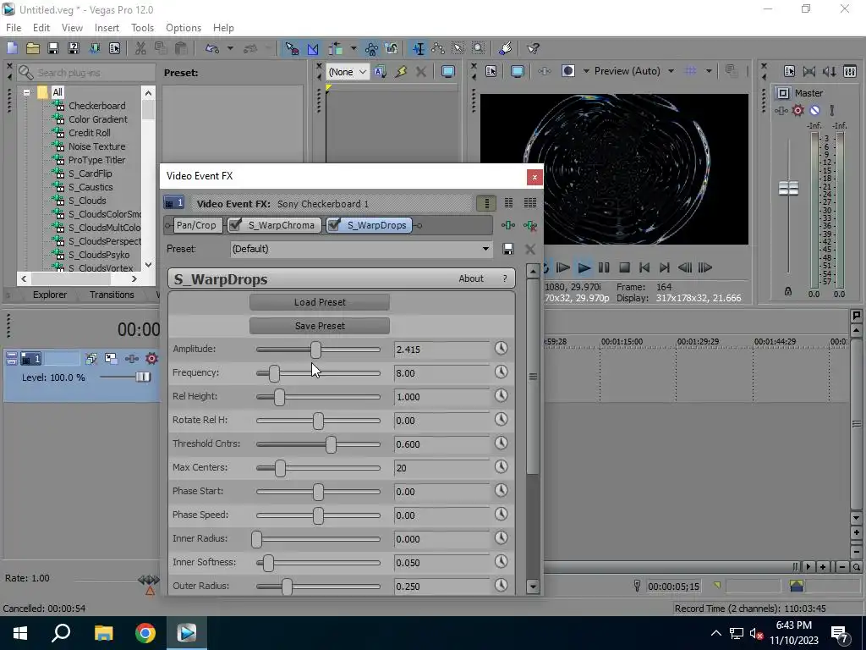Click the Cut scissors icon
Screen dimensions: 866x650
(x=140, y=48)
